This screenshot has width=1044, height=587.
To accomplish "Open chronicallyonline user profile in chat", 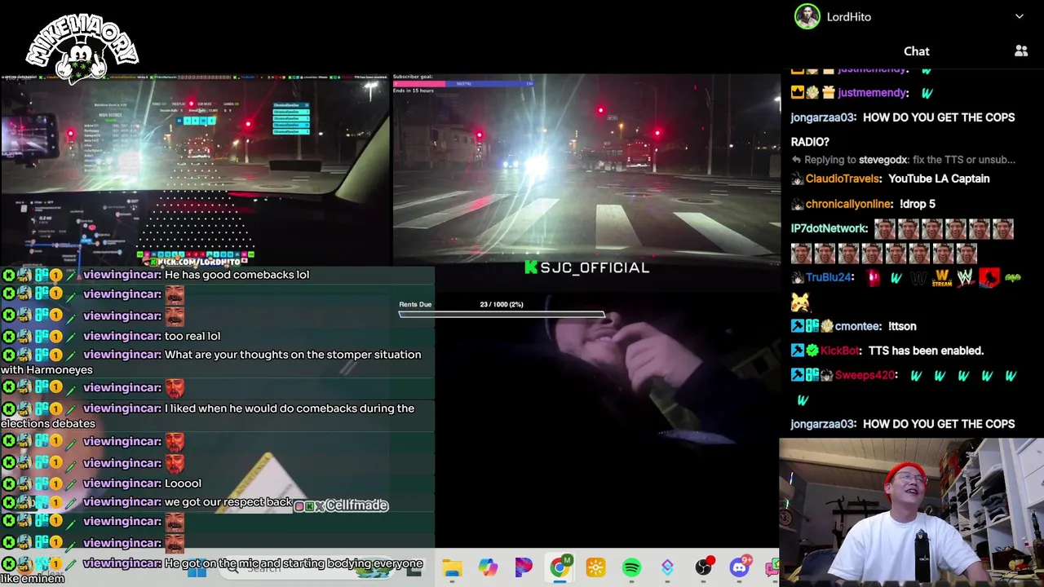I will pyautogui.click(x=848, y=204).
